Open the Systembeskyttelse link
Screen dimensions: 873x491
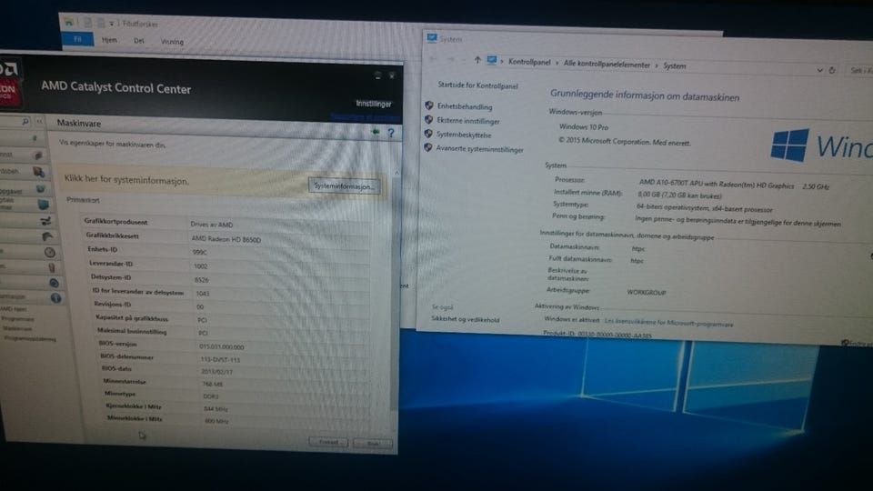click(463, 135)
